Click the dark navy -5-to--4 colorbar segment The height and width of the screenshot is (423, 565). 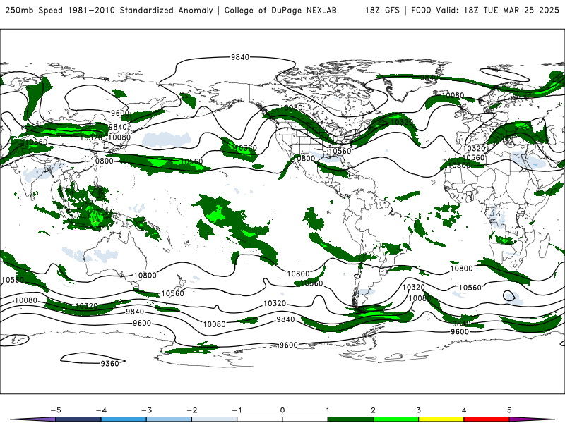tap(78, 419)
